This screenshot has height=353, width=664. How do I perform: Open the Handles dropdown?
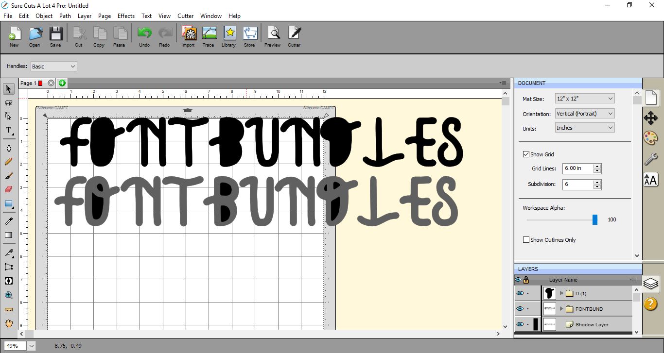[54, 67]
